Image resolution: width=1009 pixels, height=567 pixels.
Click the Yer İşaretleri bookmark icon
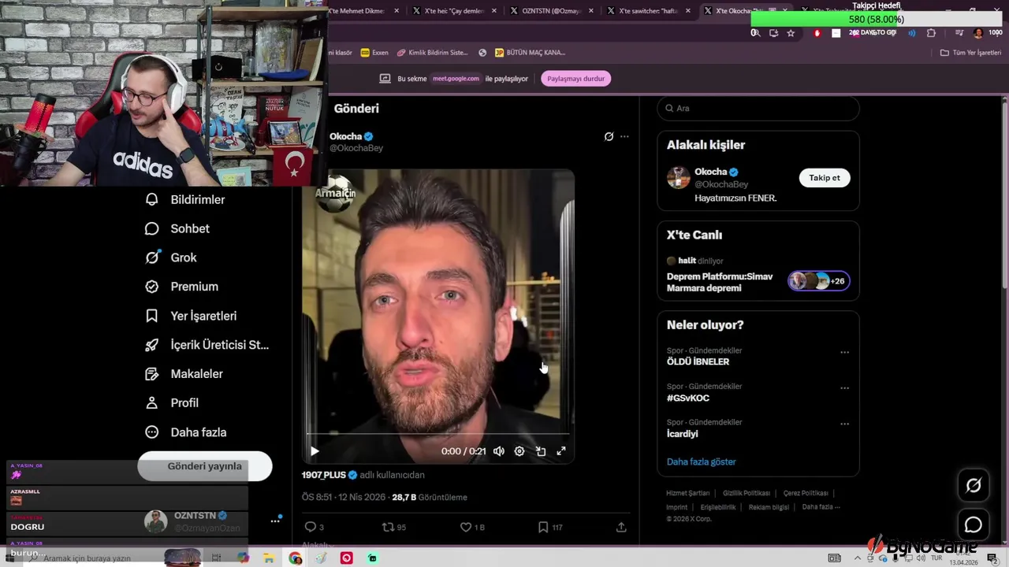click(152, 316)
